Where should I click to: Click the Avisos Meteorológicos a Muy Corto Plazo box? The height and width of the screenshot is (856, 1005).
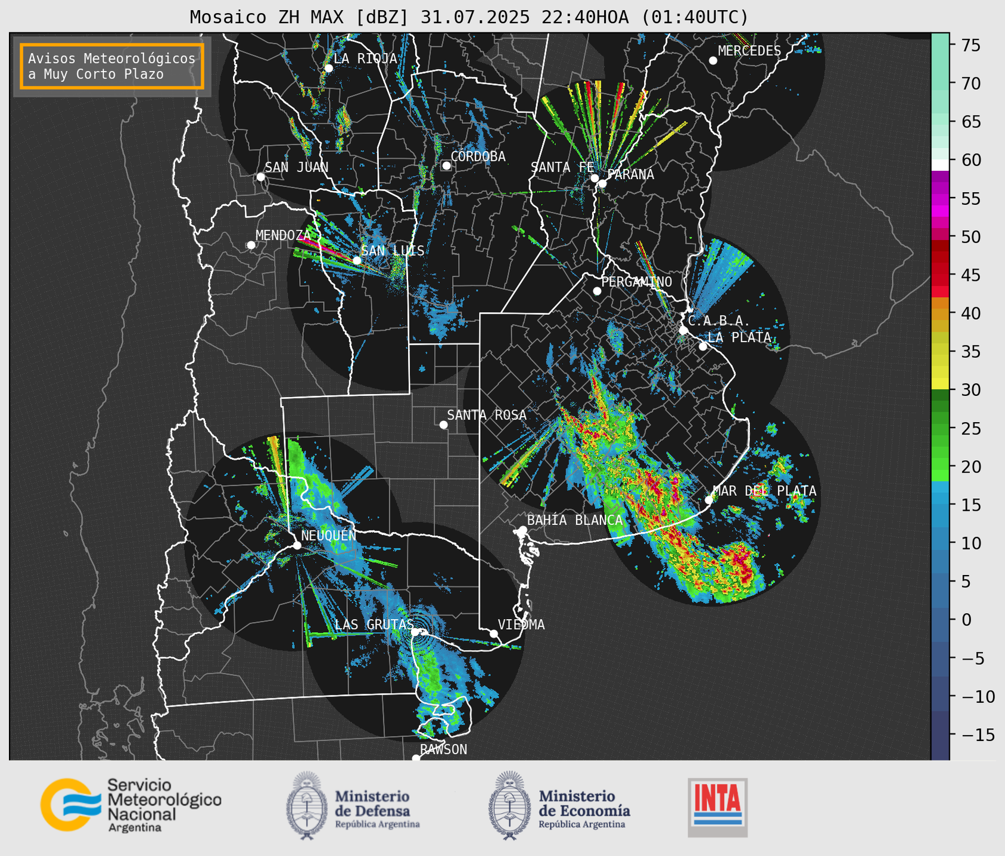(x=112, y=66)
